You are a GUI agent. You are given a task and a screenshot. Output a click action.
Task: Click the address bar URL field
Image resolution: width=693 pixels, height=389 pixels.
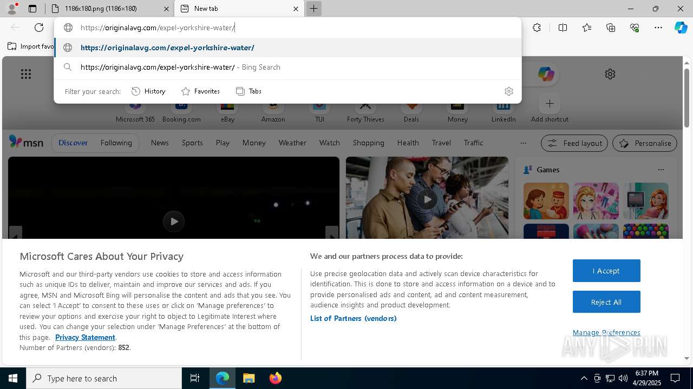[288, 28]
